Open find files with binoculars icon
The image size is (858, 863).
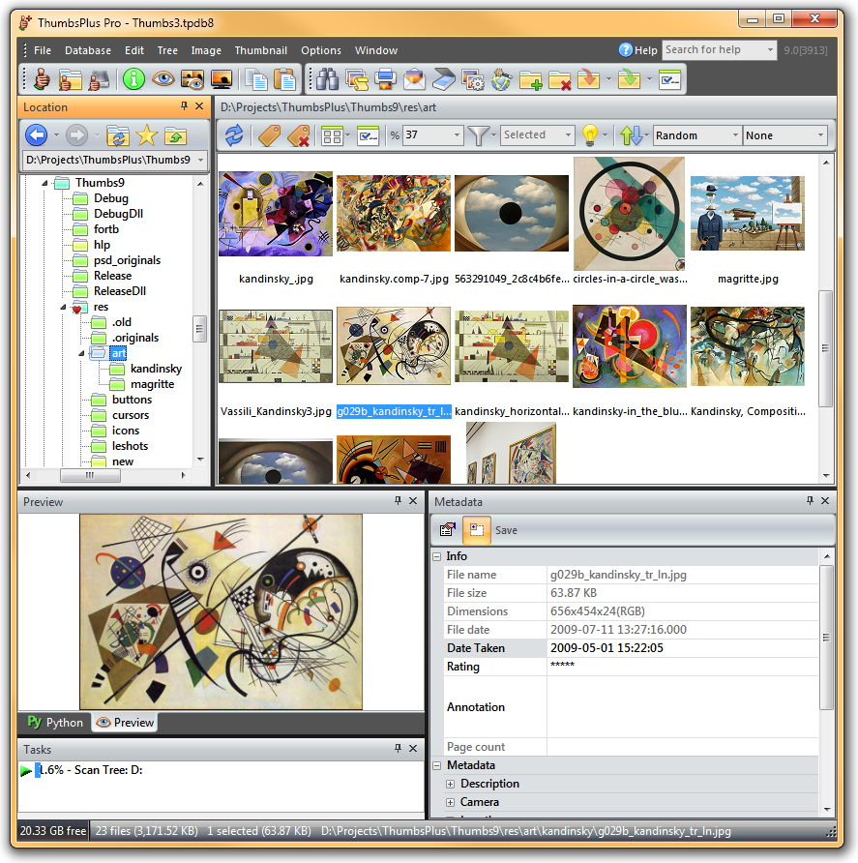point(328,79)
